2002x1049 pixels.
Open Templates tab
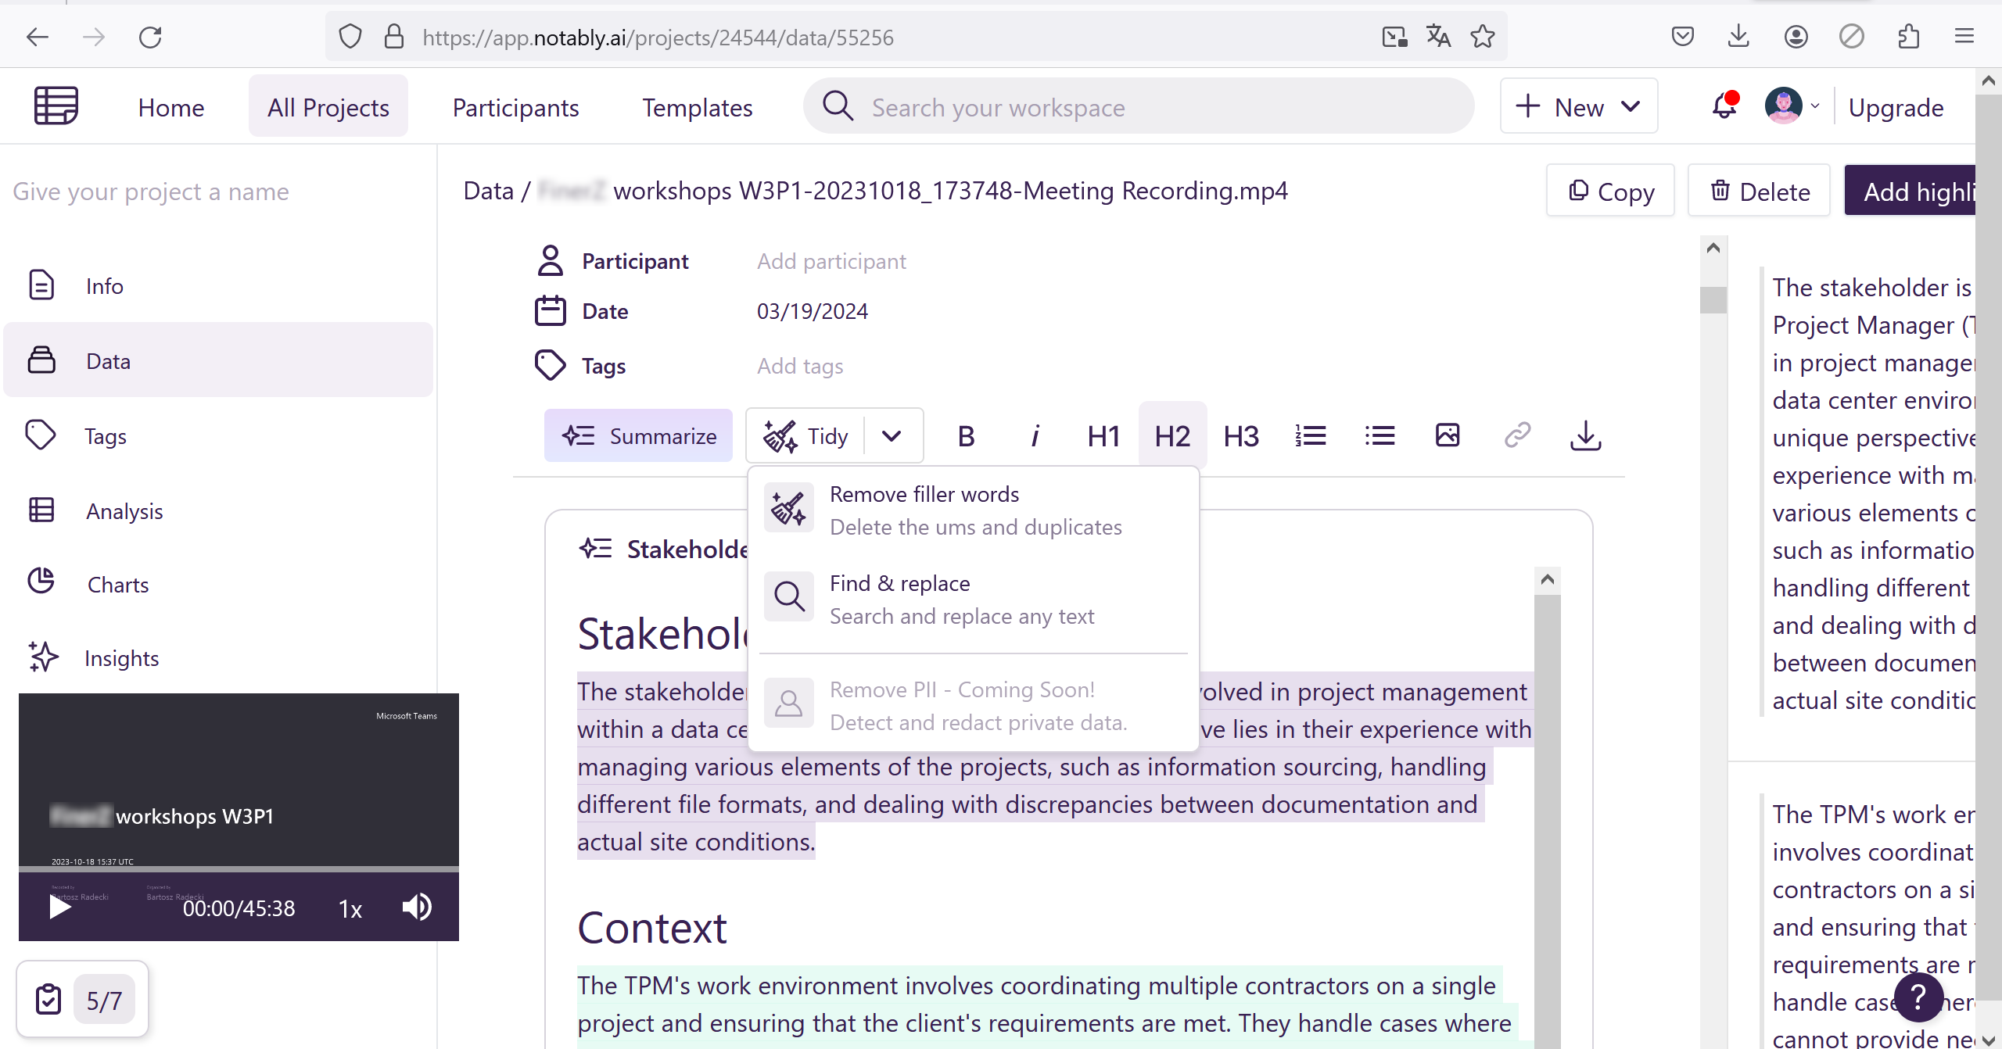click(x=698, y=107)
